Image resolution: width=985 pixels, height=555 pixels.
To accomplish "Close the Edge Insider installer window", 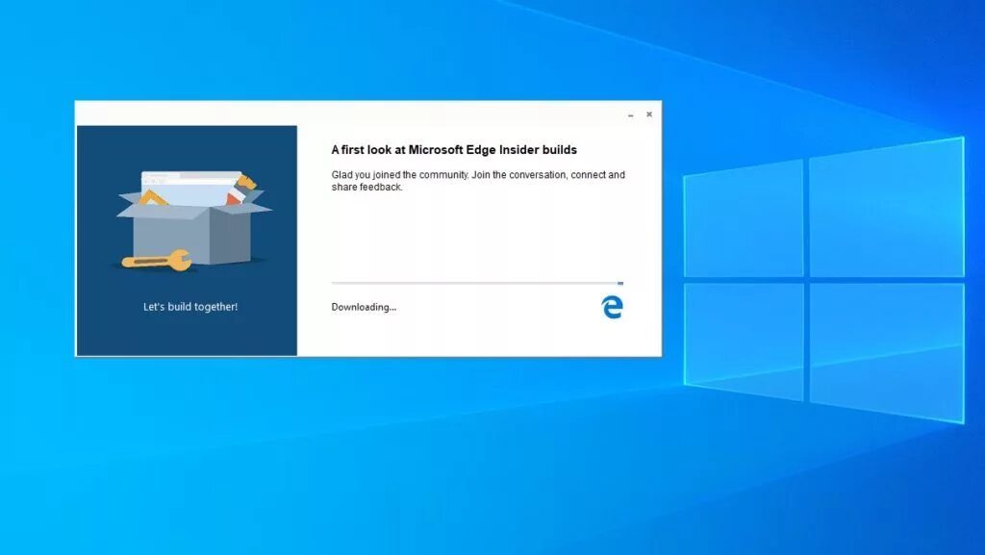I will 649,114.
